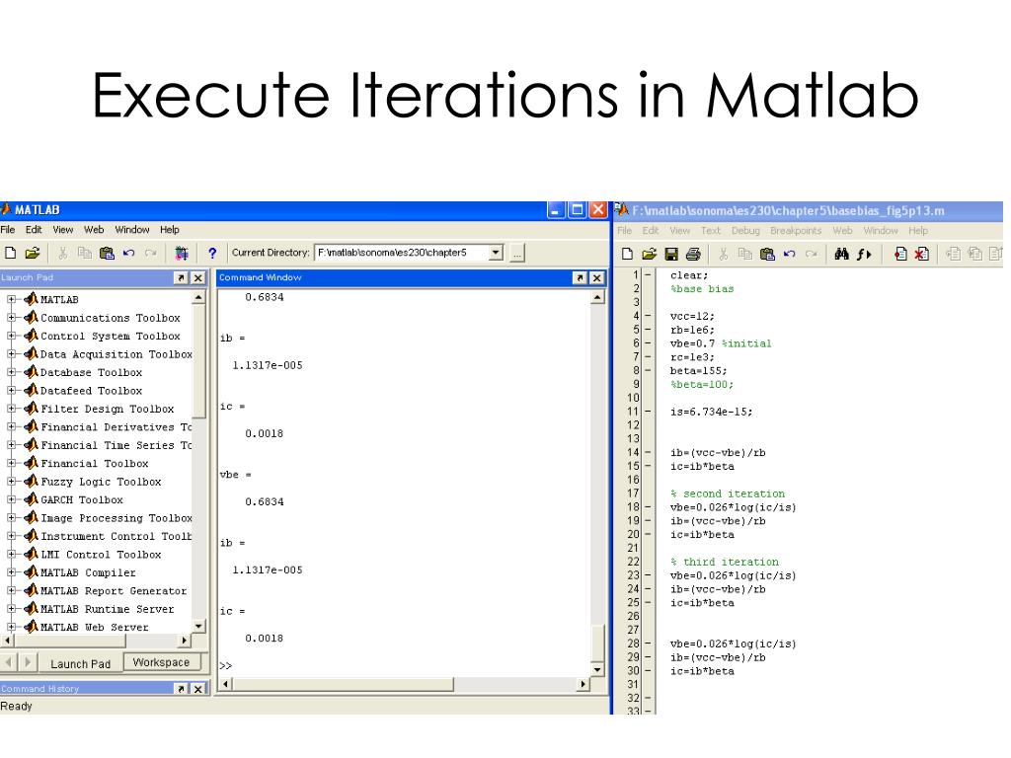The height and width of the screenshot is (758, 1011).
Task: Toggle breakpoint dash on line 11
Action: (x=648, y=412)
